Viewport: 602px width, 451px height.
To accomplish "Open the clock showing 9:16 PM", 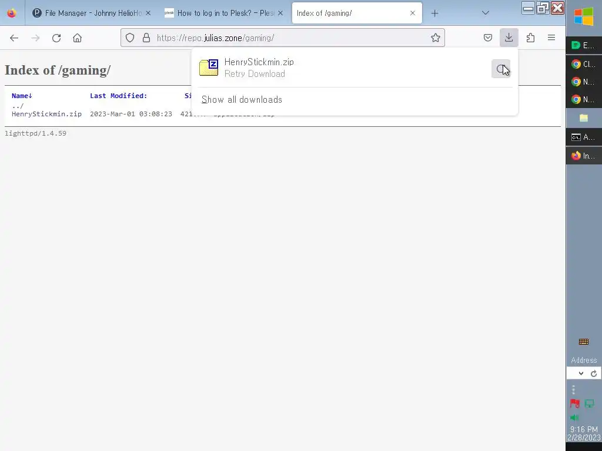I will tap(584, 433).
